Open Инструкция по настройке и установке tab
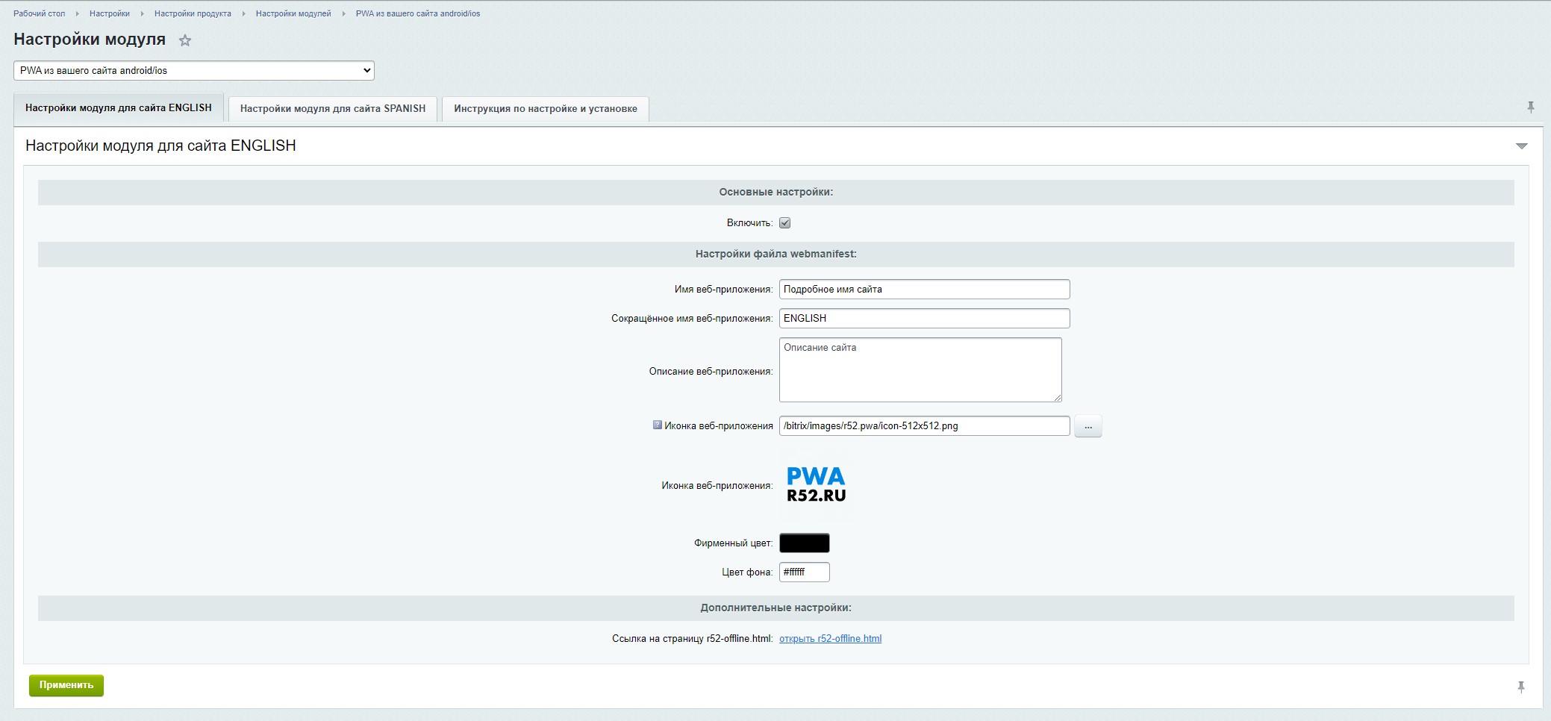Screen dimensions: 1551x721 [x=545, y=109]
